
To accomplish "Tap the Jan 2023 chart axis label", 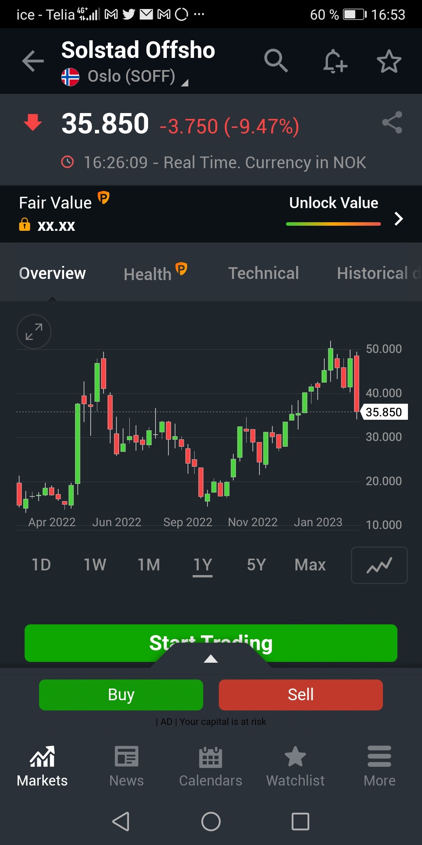I will pyautogui.click(x=318, y=522).
